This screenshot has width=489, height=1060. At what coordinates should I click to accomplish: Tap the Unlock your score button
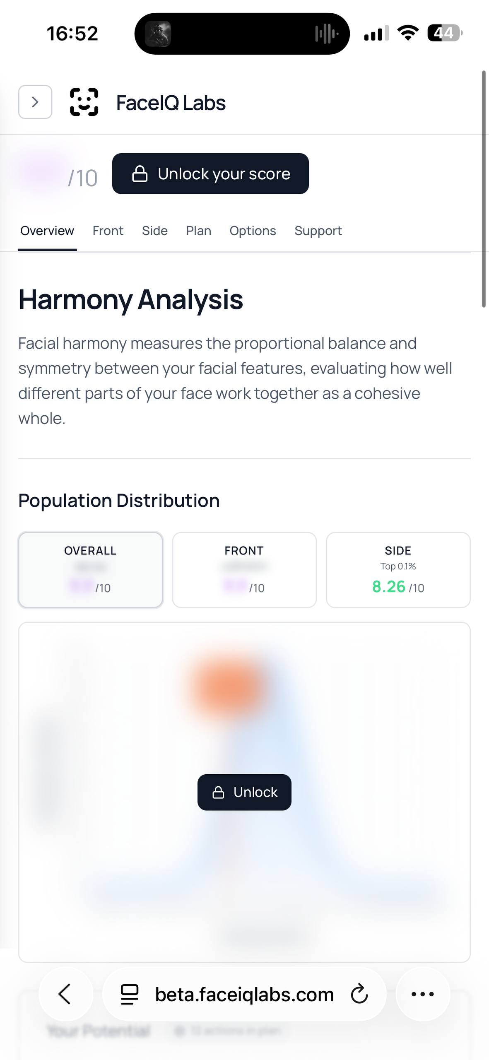pos(210,174)
